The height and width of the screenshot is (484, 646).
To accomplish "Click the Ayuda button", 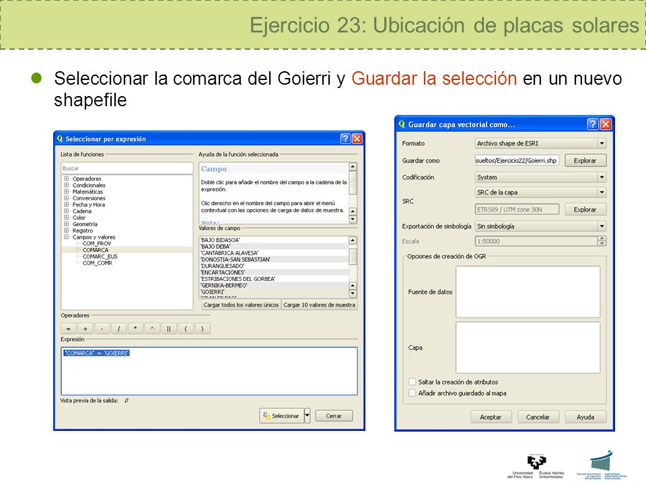I will tap(585, 417).
